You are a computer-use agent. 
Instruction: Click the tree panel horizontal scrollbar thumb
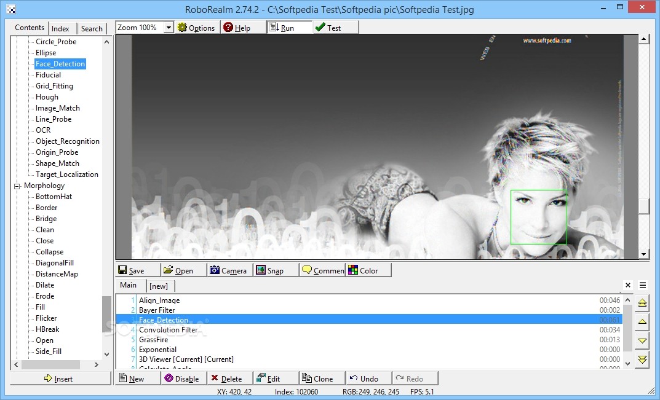(50, 364)
